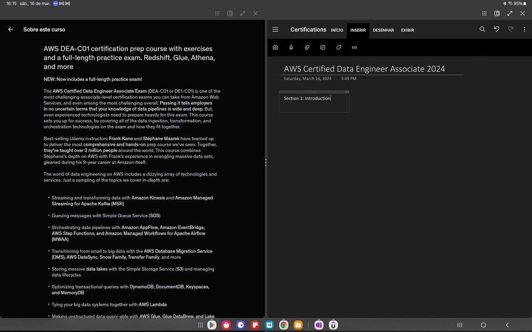
Task: Redo the last OneNote action
Action: (511, 30)
